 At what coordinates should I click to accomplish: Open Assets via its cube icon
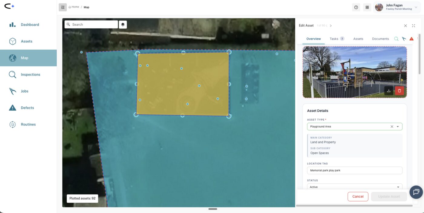coord(12,41)
